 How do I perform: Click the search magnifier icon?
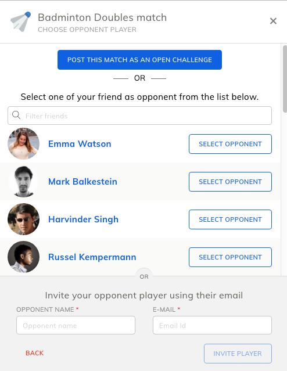[x=16, y=115]
